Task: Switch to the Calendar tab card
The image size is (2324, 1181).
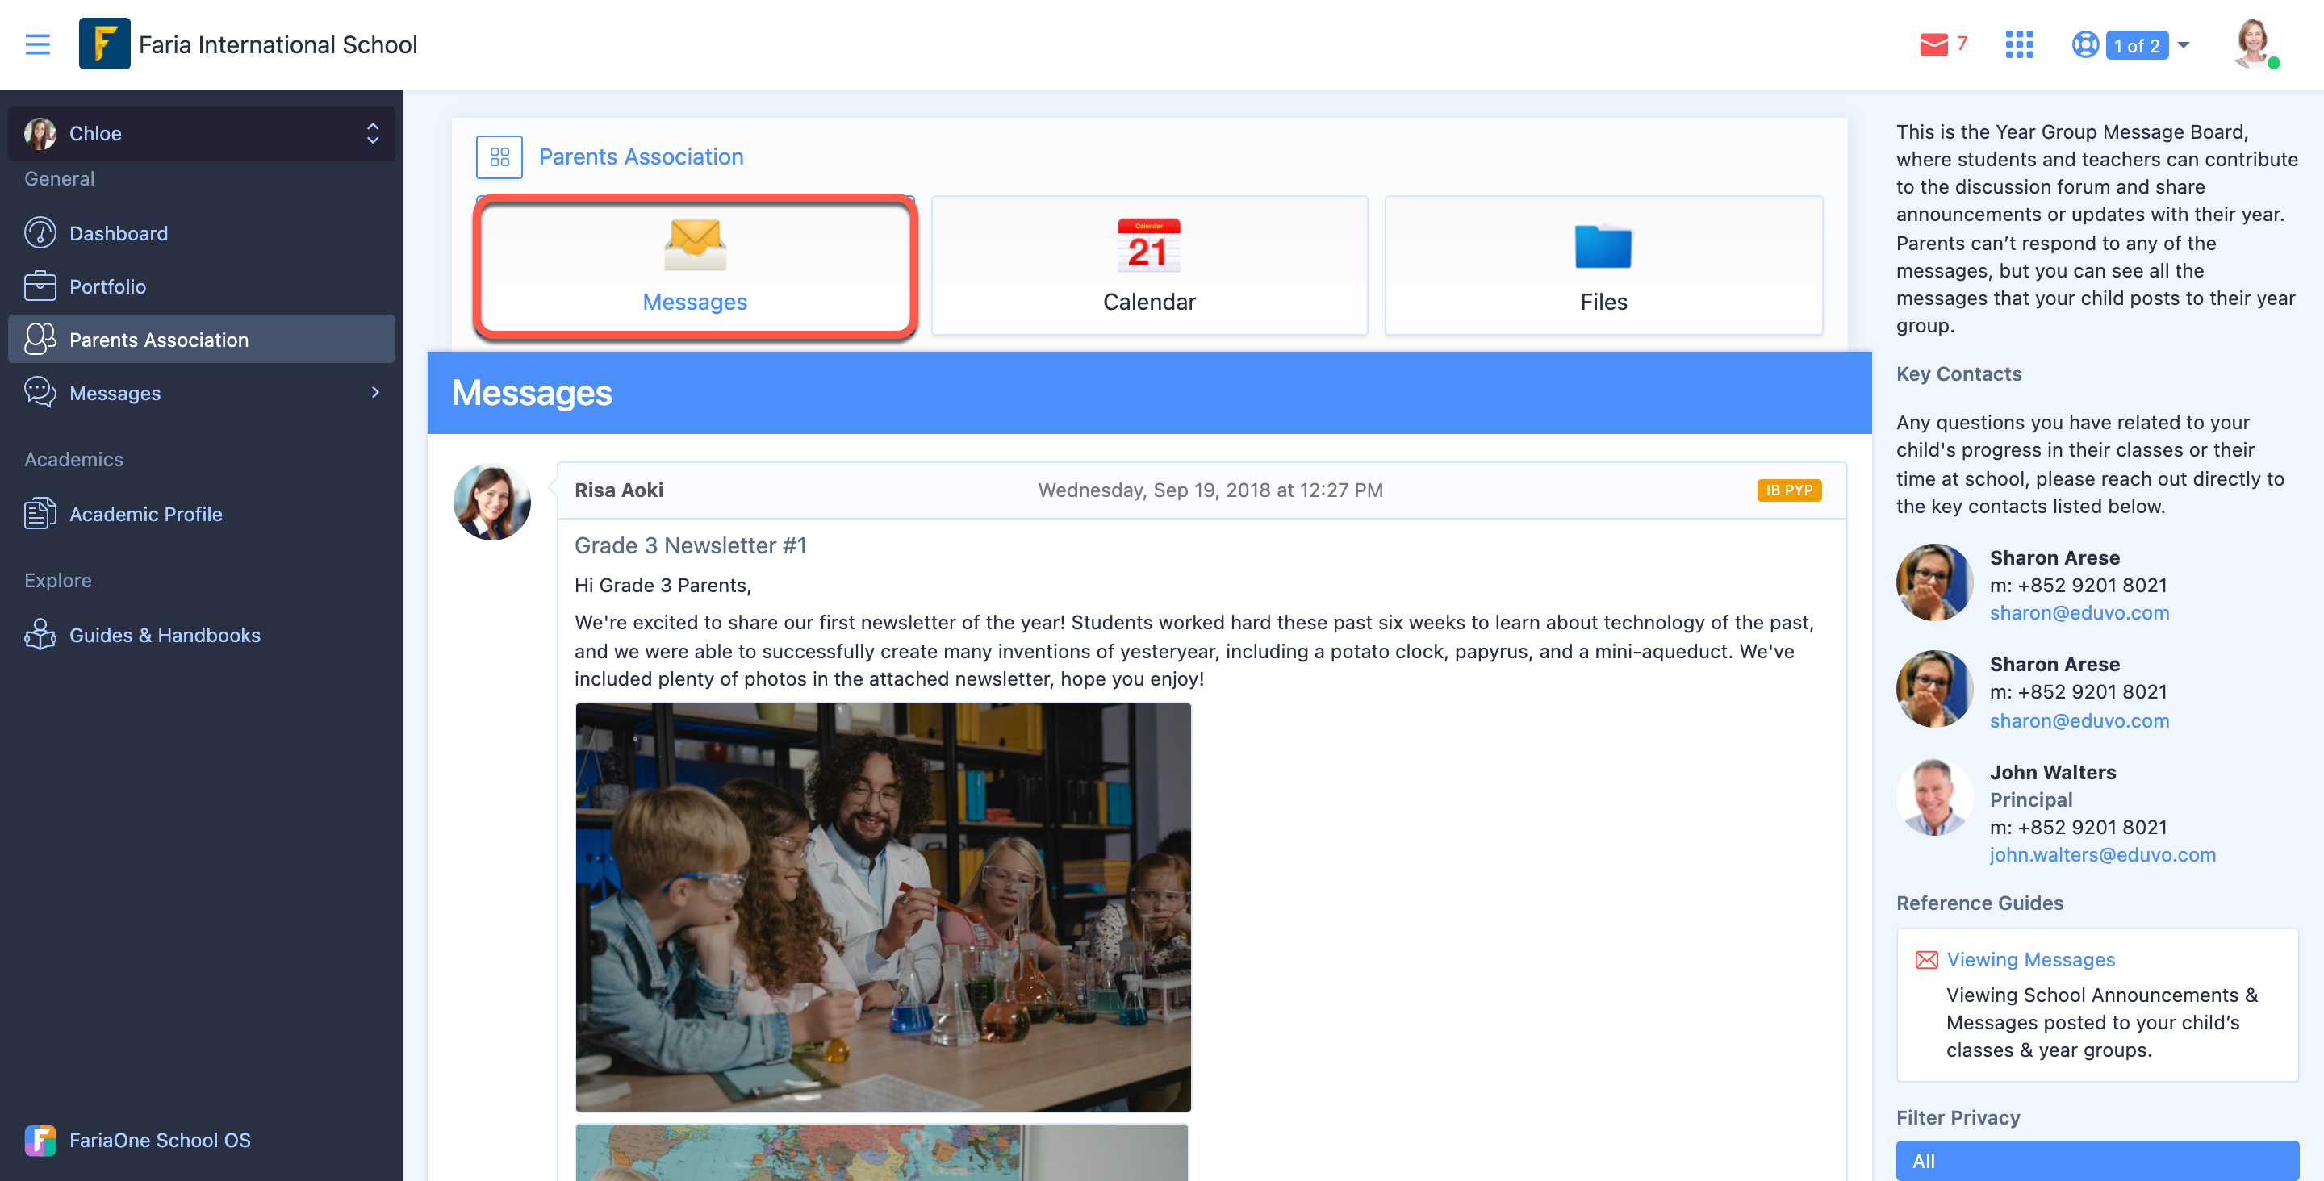Action: click(x=1148, y=266)
